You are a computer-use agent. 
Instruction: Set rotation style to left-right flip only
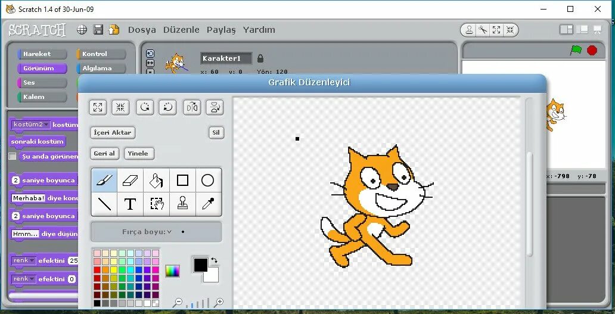coord(150,63)
